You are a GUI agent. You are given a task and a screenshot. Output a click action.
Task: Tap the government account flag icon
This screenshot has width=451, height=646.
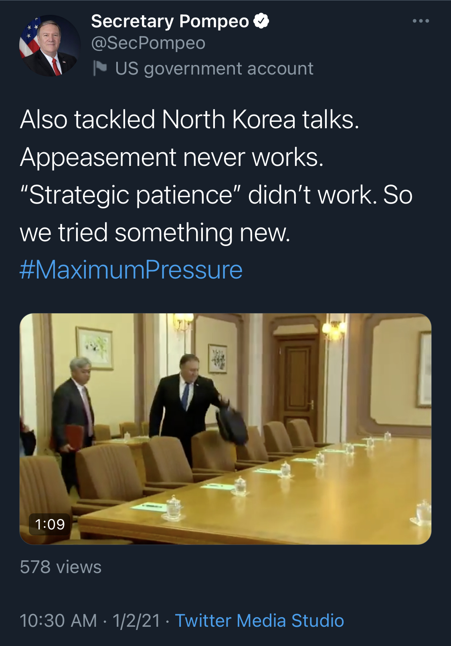100,68
